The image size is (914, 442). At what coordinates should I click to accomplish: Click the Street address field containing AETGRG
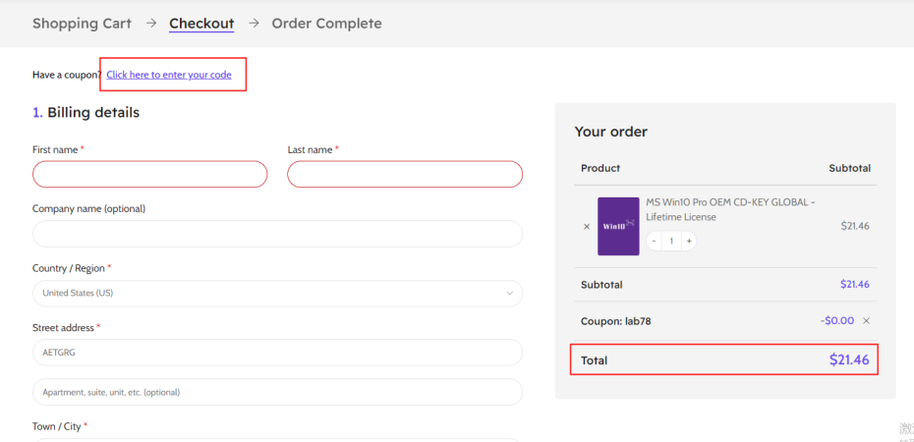tap(277, 353)
